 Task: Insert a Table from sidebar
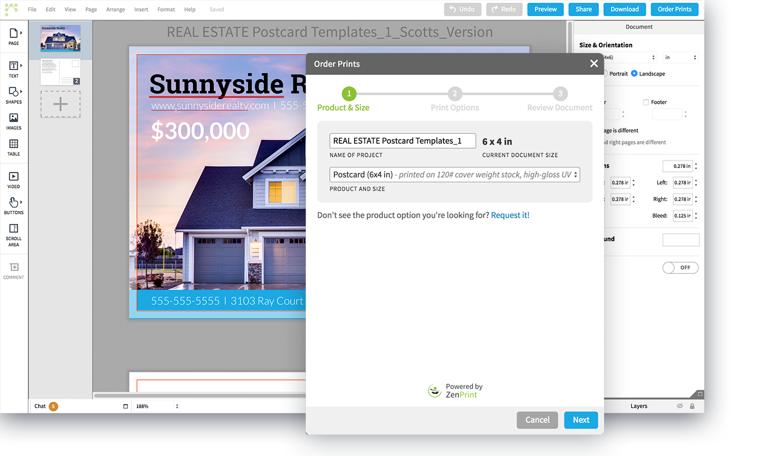14,147
